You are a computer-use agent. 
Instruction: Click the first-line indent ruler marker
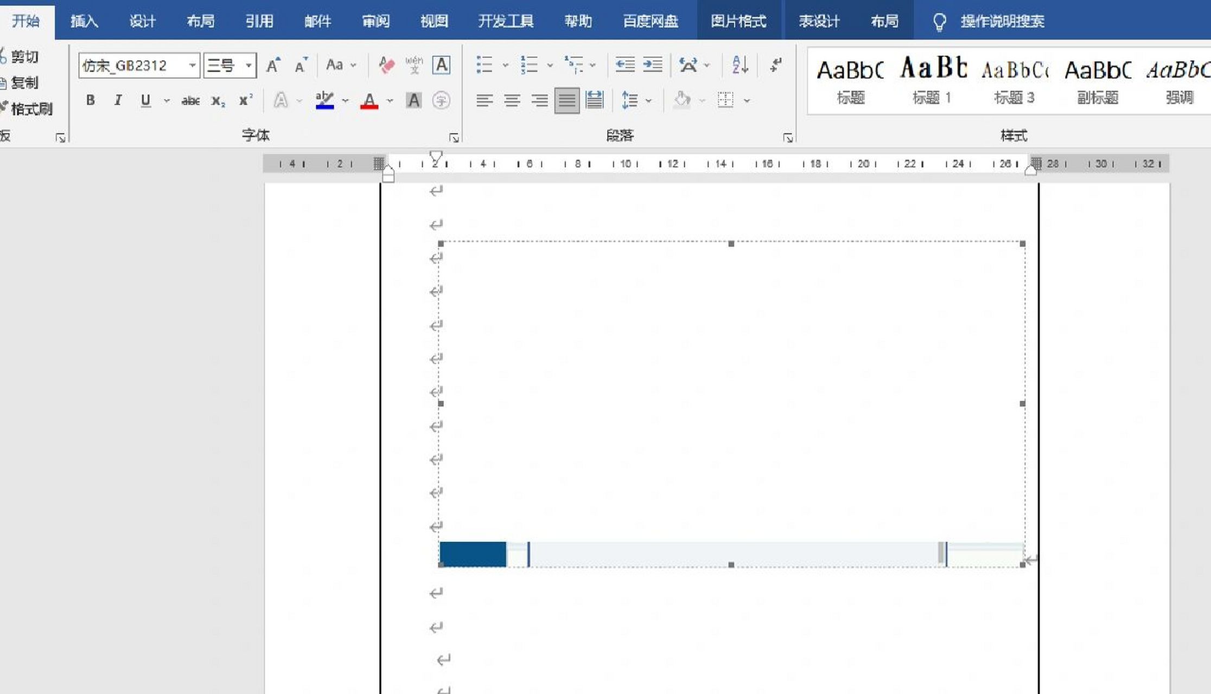point(436,156)
